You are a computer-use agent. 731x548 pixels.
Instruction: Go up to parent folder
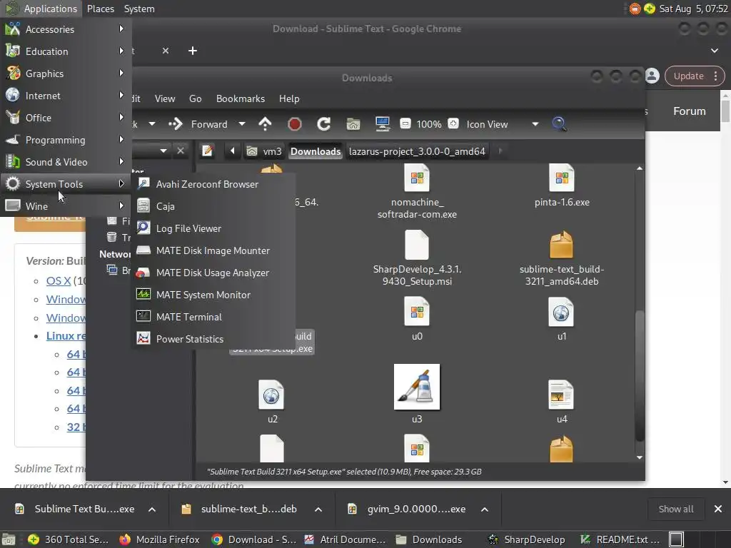265,124
